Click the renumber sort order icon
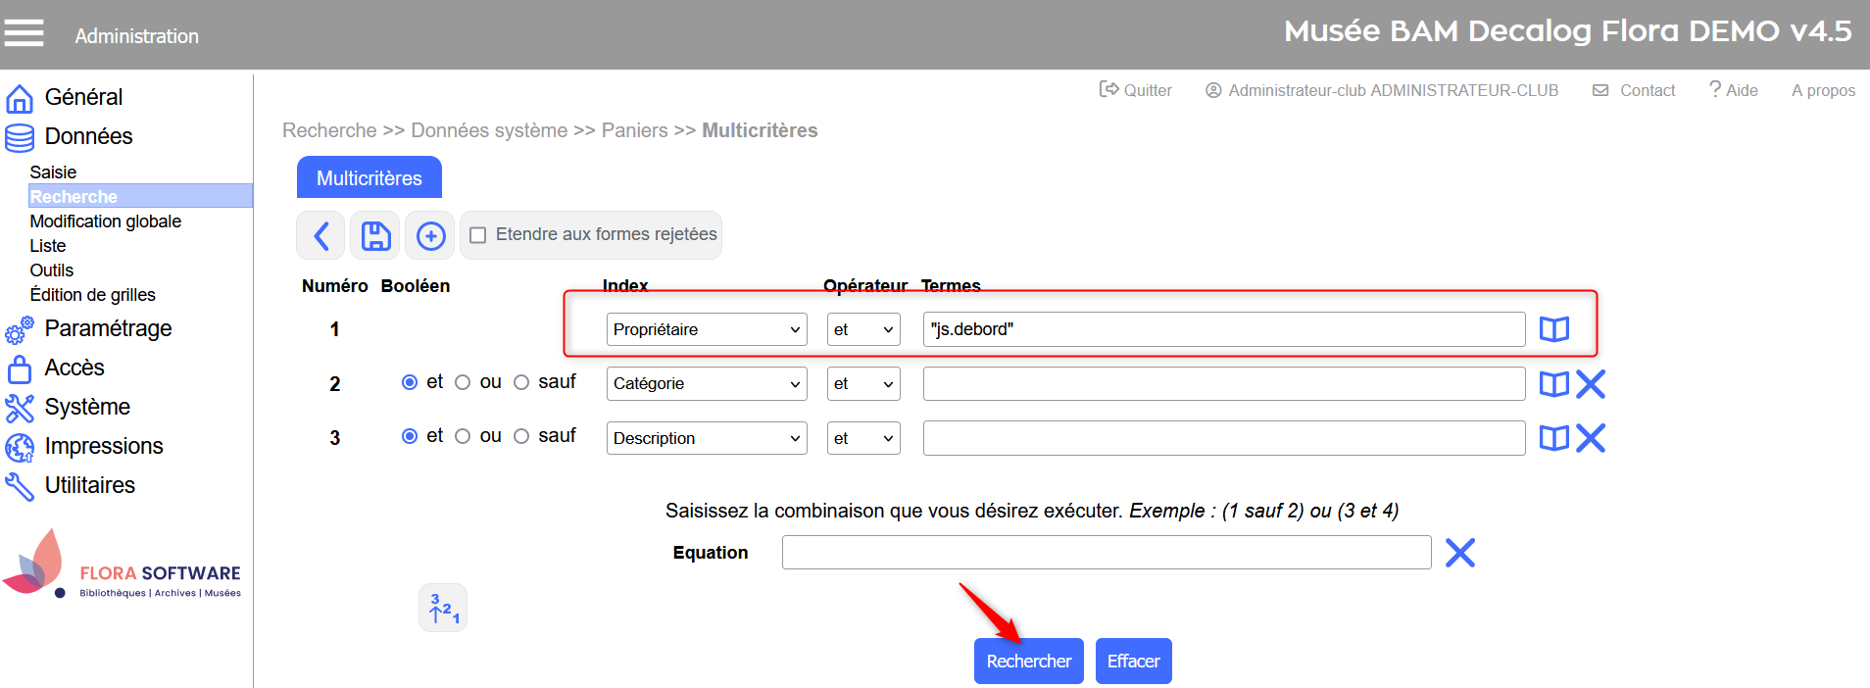The image size is (1870, 688). click(x=443, y=609)
